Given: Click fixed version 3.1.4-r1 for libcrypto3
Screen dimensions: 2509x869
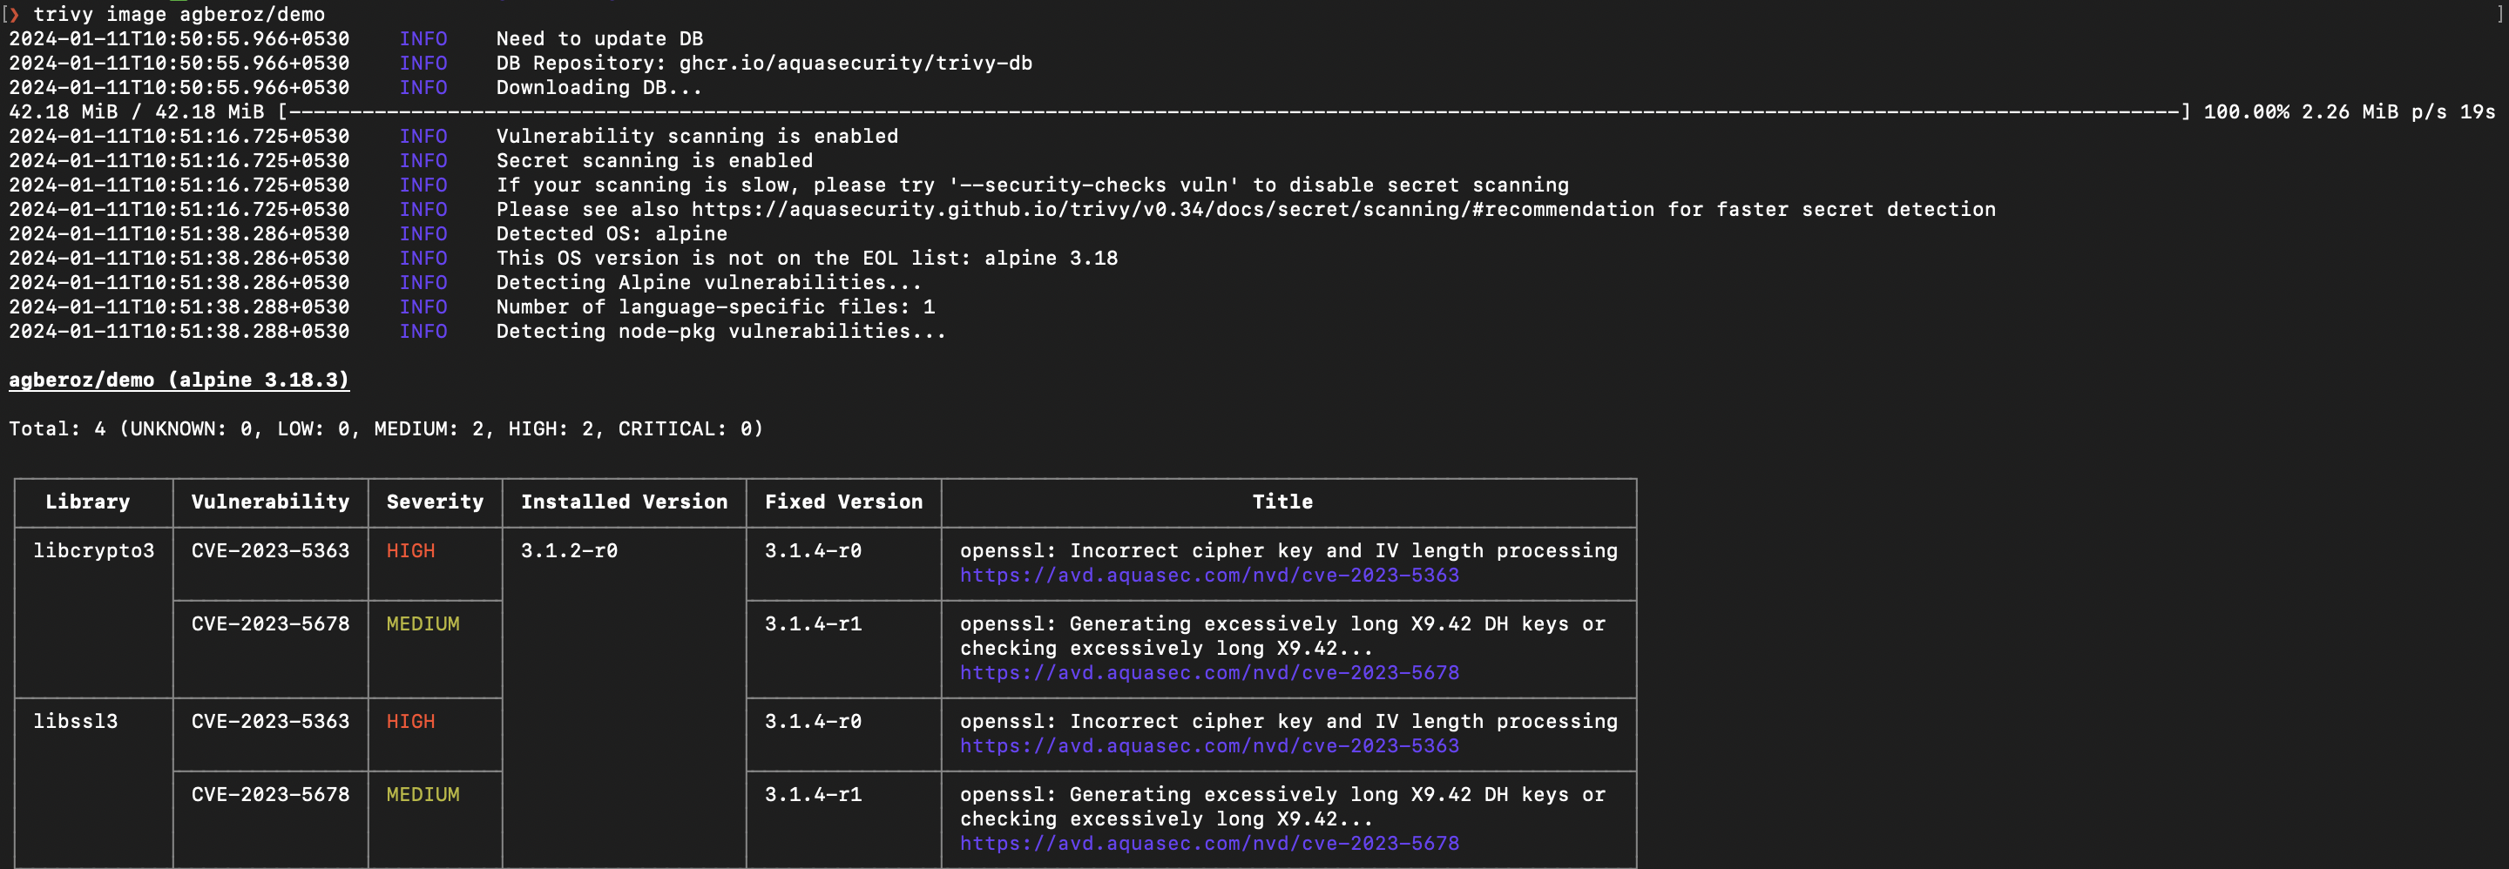Looking at the screenshot, I should (812, 623).
